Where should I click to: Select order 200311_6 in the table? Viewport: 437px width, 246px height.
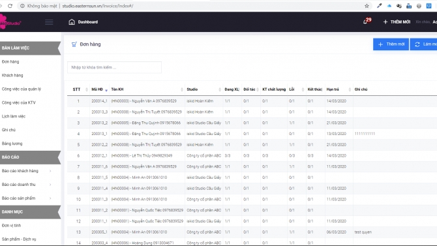tap(99, 166)
